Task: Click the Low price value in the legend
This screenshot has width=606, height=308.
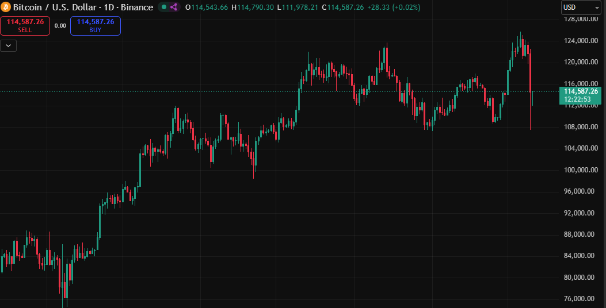Action: [296, 7]
